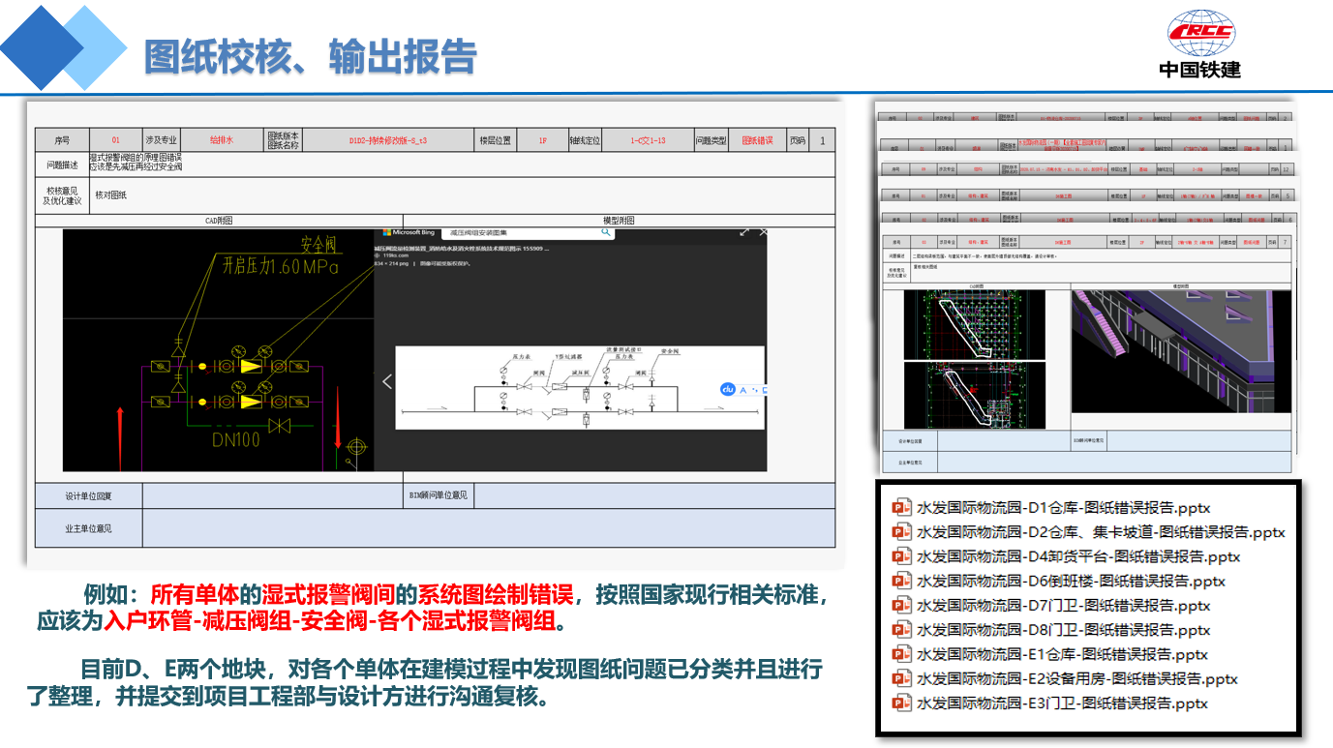The width and height of the screenshot is (1333, 748).
Task: Click the 核对图纸 review suggestion text
Action: (x=110, y=194)
